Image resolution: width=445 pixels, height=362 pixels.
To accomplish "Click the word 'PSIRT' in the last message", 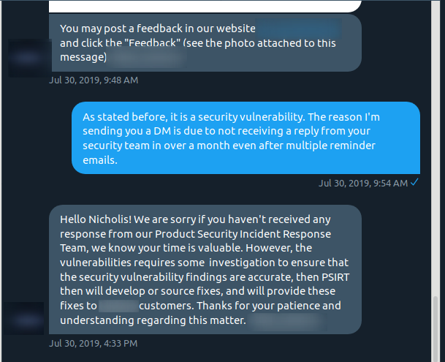I will (x=335, y=277).
